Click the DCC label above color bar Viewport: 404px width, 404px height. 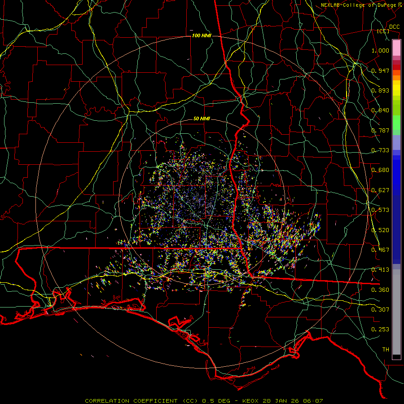pyautogui.click(x=394, y=27)
